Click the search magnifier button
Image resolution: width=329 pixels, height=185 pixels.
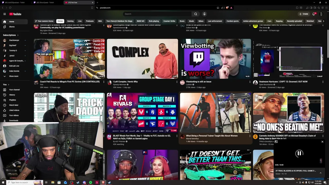[196, 14]
